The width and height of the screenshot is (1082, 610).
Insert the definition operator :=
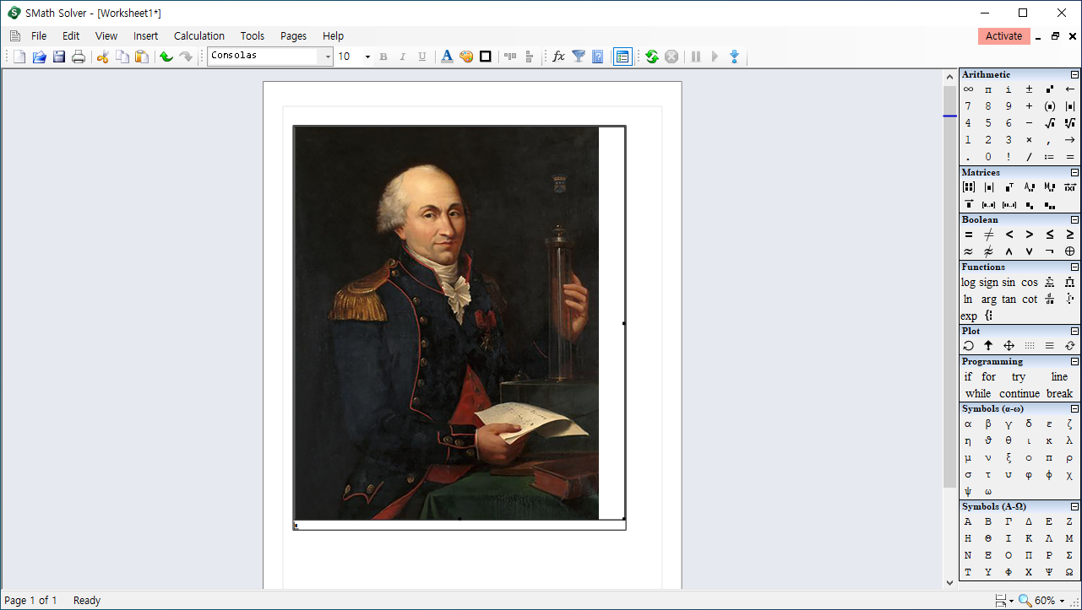[1050, 157]
